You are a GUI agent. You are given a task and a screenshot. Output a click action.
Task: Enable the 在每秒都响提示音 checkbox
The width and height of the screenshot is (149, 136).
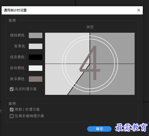coord(12,116)
